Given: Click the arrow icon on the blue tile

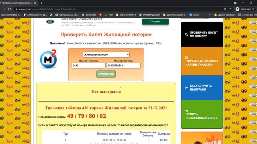Looking at the screenshot, I should 186,88.
